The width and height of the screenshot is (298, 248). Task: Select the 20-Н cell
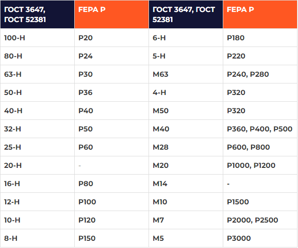(x=13, y=165)
